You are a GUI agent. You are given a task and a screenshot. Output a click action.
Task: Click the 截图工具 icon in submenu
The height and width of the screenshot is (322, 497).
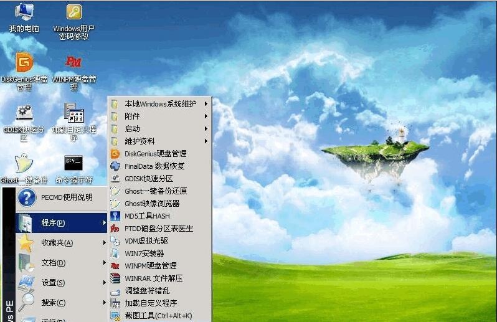(x=115, y=316)
